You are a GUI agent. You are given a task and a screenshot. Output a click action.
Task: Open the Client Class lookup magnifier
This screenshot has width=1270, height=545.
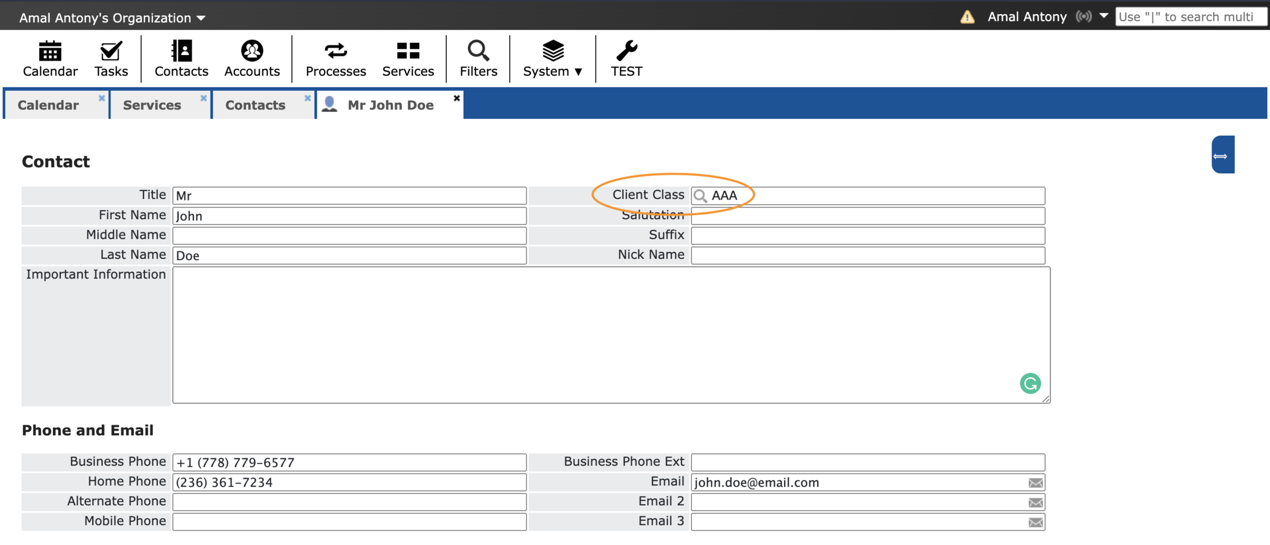[x=700, y=195]
